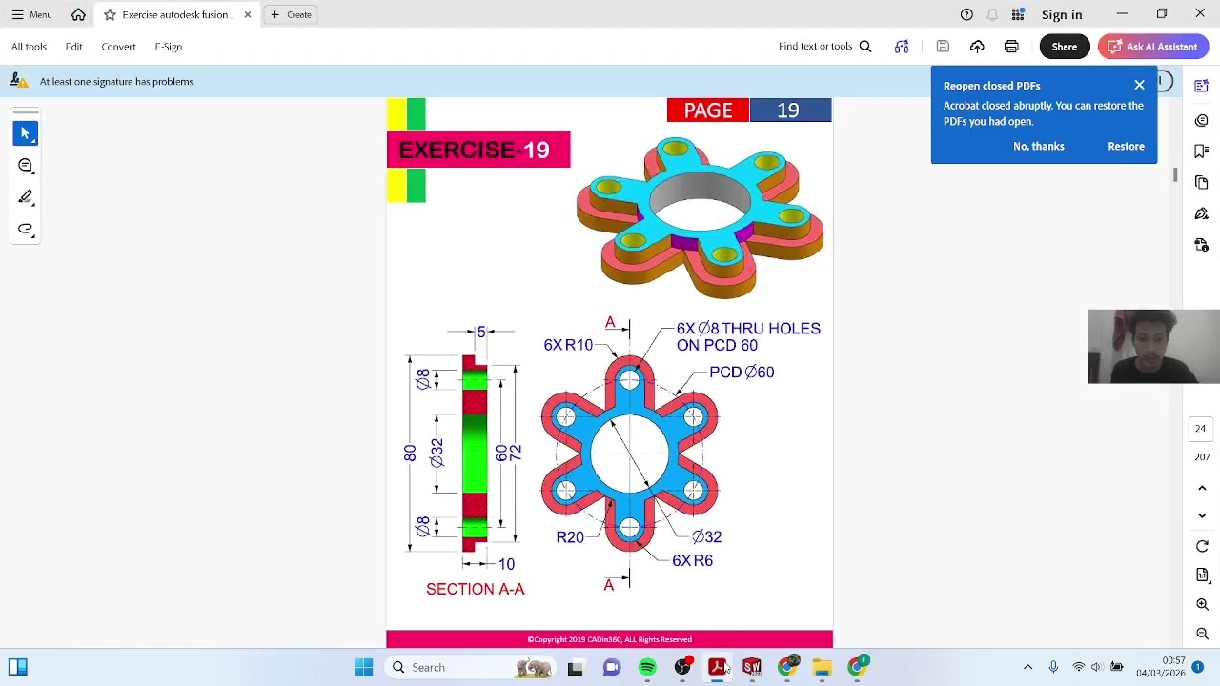Image resolution: width=1220 pixels, height=686 pixels.
Task: Select the arrow selection tool
Action: pos(26,133)
